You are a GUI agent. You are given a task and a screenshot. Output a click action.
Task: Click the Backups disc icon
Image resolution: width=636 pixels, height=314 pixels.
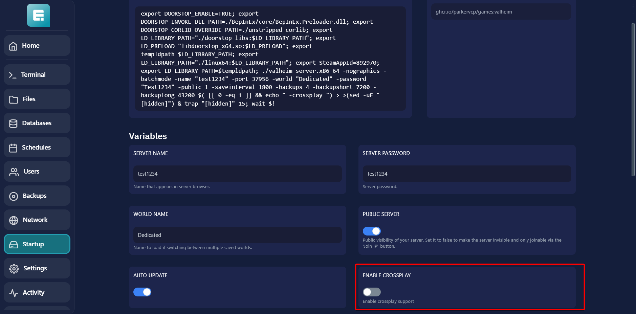pyautogui.click(x=14, y=196)
